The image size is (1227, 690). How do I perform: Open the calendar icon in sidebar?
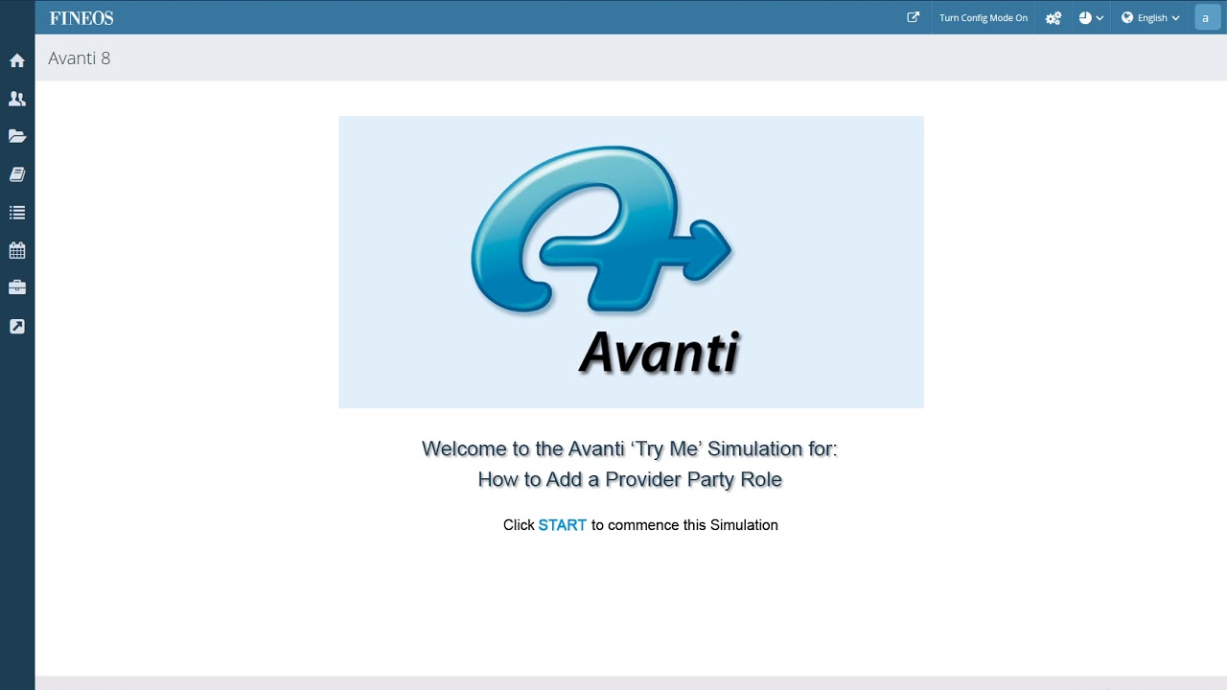[x=17, y=250]
